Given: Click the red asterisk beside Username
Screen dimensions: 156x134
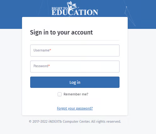Looking at the screenshot, I should [50, 50].
